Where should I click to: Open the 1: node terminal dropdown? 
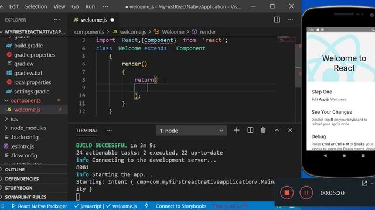[192, 131]
